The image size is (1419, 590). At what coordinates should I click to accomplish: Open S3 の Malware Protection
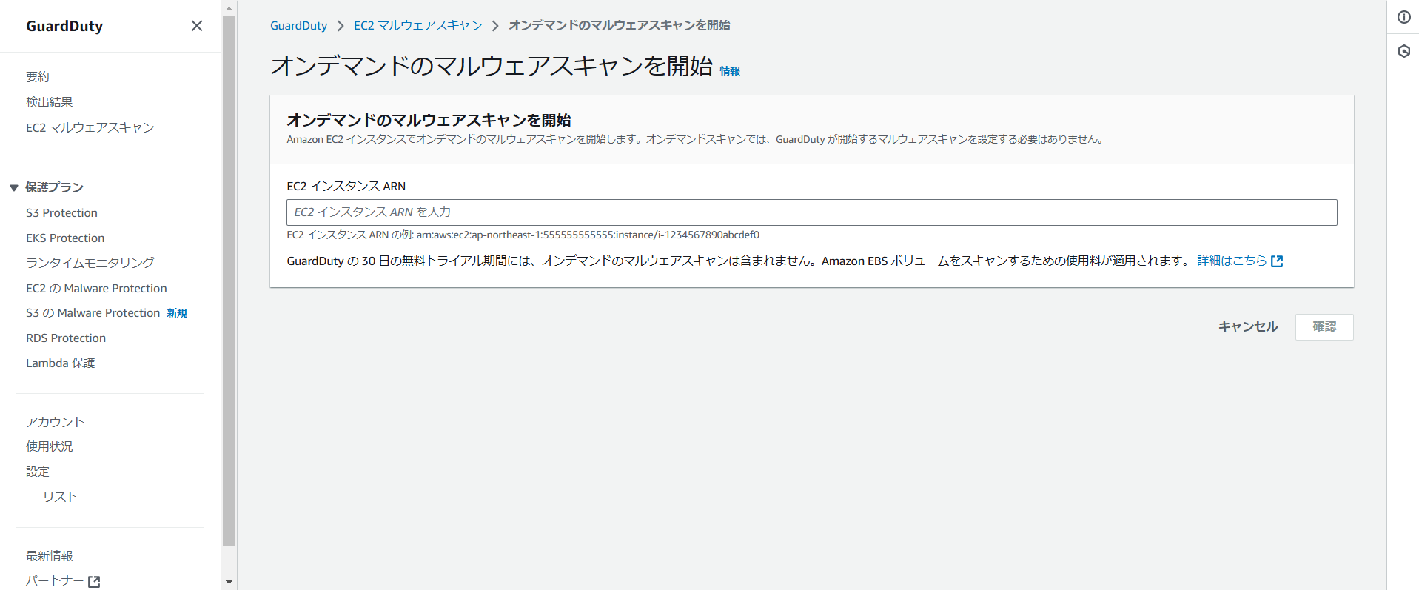[x=93, y=313]
